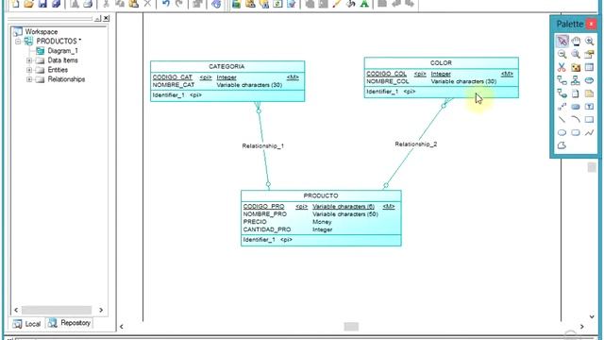Select the Relationship tool in the Palette
This screenshot has height=340, width=604.
click(562, 80)
